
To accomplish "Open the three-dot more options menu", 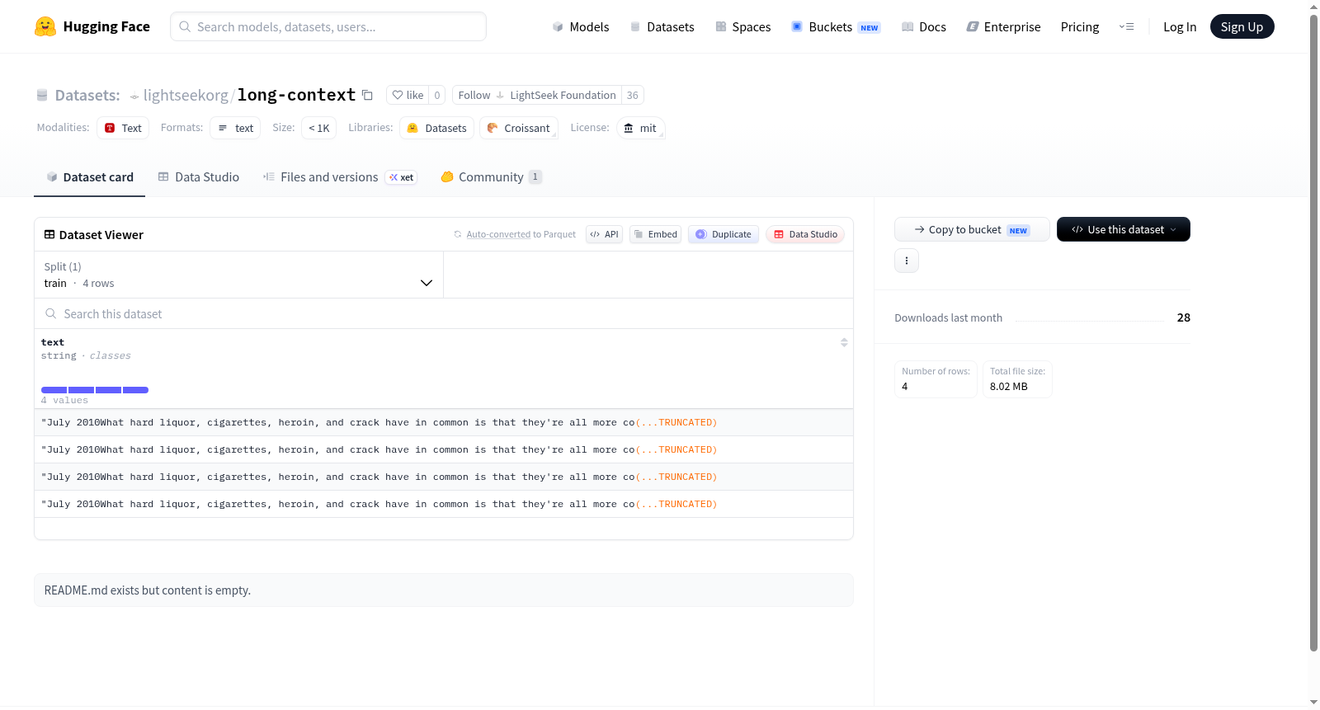I will tap(907, 261).
